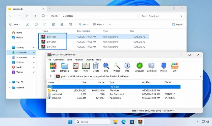Run the Test archive tool
The width and height of the screenshot is (212, 126).
pos(76,67)
